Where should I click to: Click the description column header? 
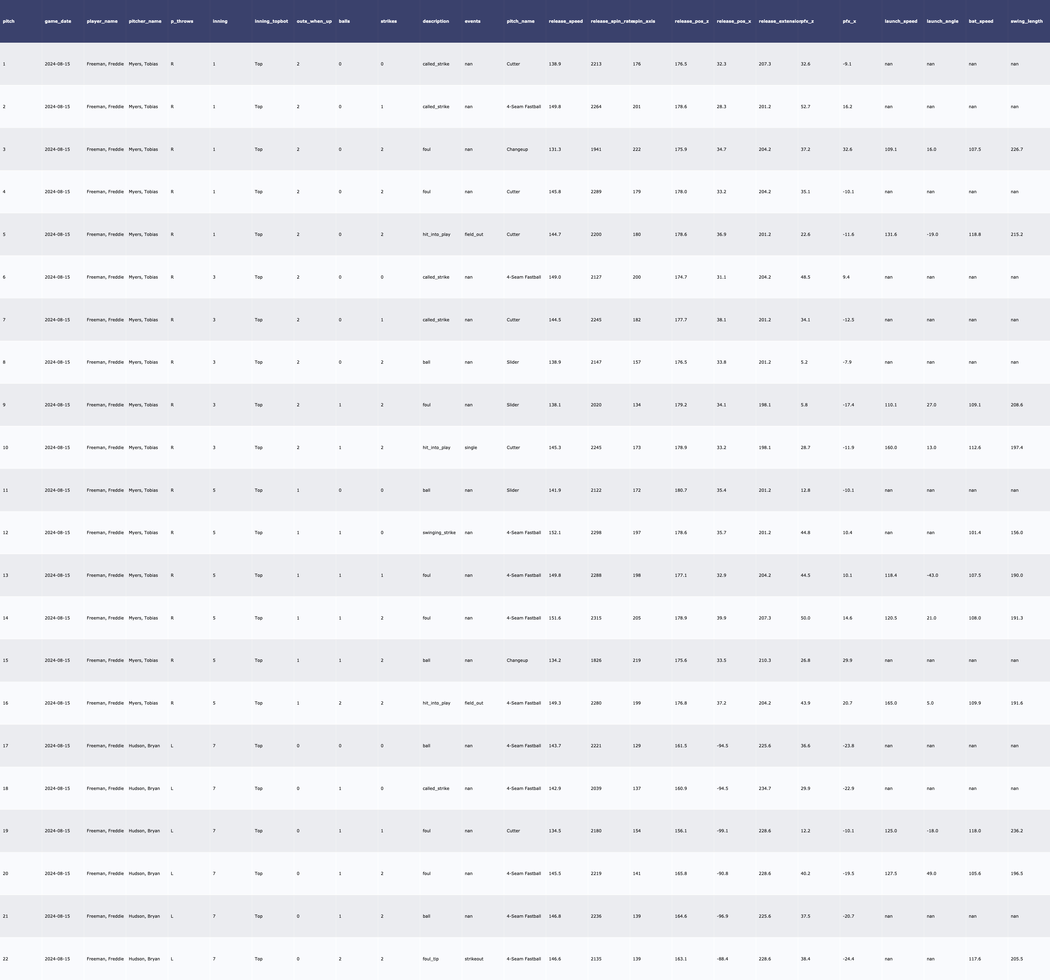[x=436, y=21]
